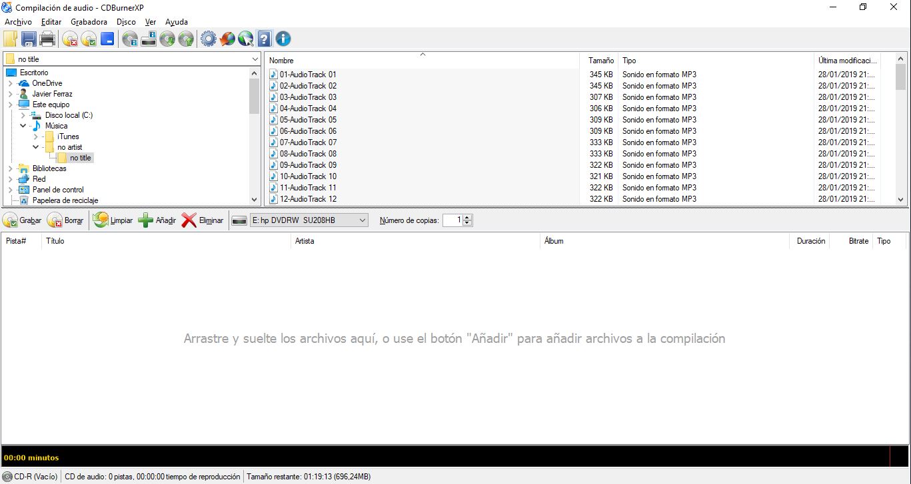This screenshot has height=484, width=911.
Task: Open the 'no title' folder path dropdown
Action: 255,59
